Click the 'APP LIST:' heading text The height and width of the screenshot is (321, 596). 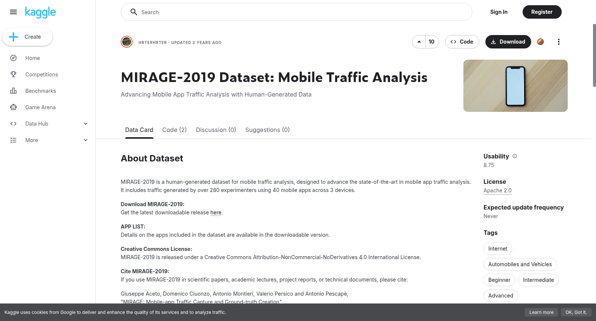click(x=133, y=227)
